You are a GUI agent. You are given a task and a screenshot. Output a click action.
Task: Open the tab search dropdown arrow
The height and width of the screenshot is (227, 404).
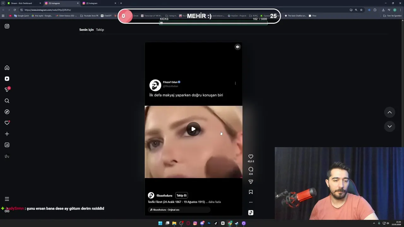tap(3, 3)
